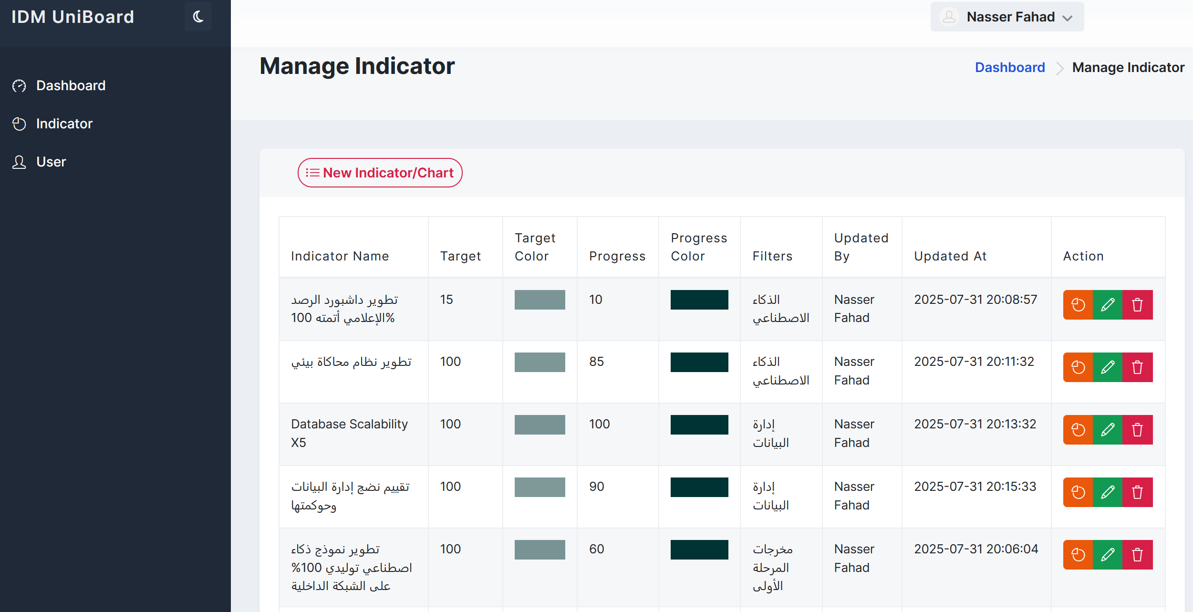Click the IDM UniBoard logo title
Viewport: 1193px width, 612px height.
click(73, 17)
